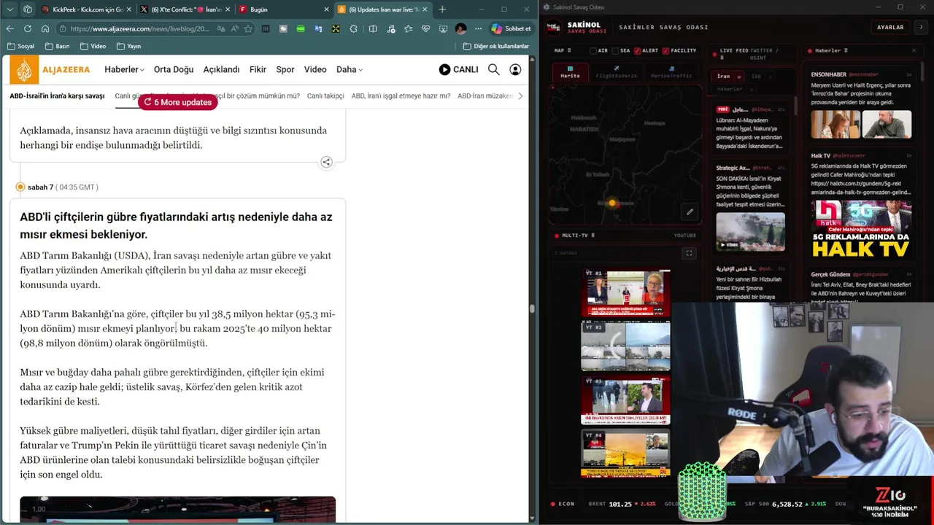Disable the FACILITY layer checkbox
The image size is (934, 525).
click(x=666, y=51)
